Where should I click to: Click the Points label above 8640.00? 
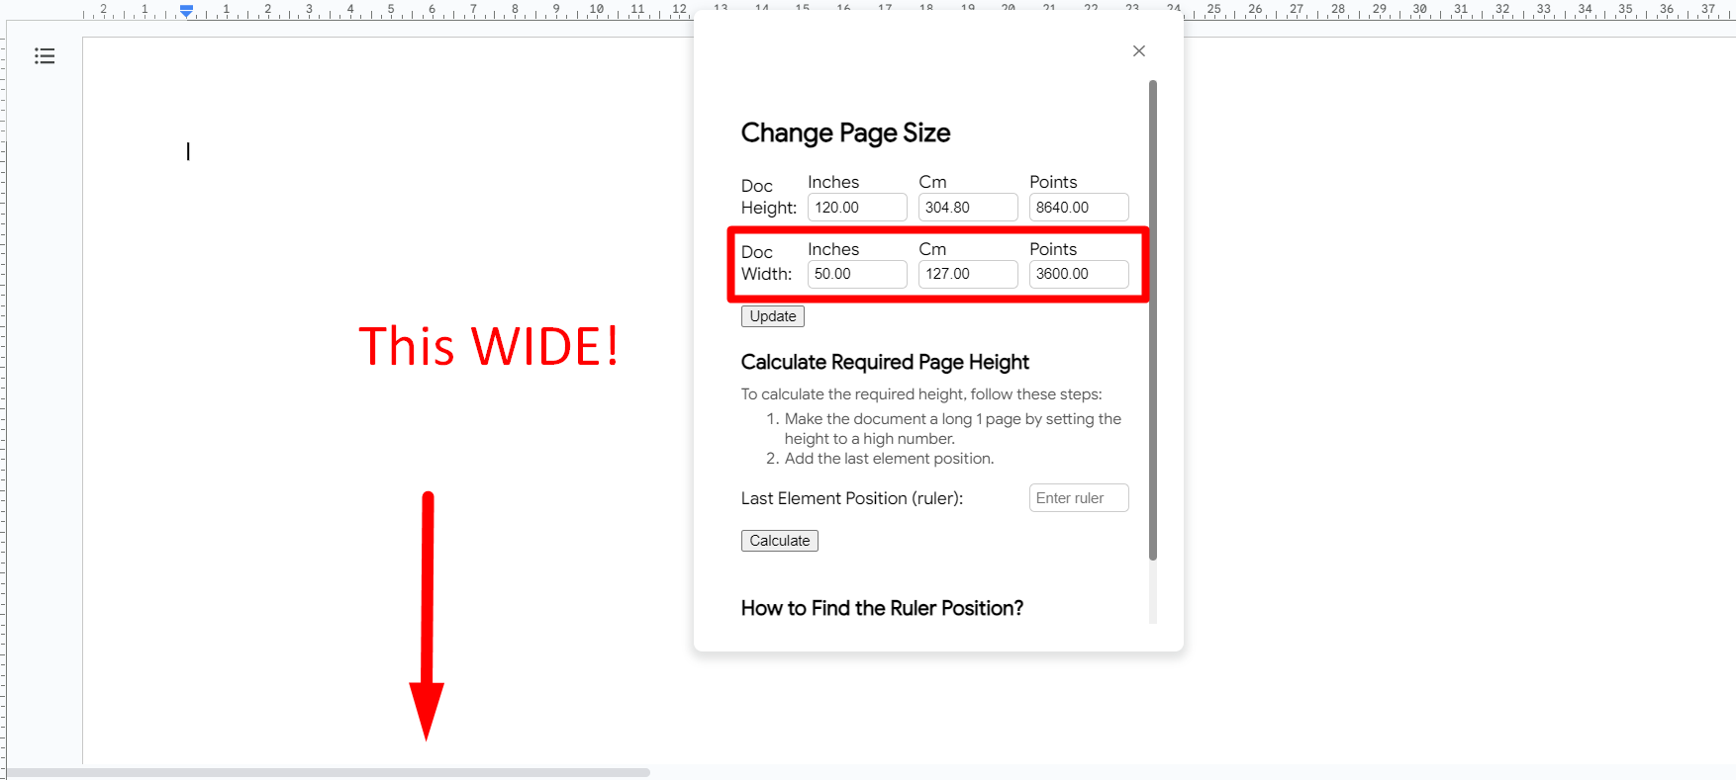pos(1053,182)
